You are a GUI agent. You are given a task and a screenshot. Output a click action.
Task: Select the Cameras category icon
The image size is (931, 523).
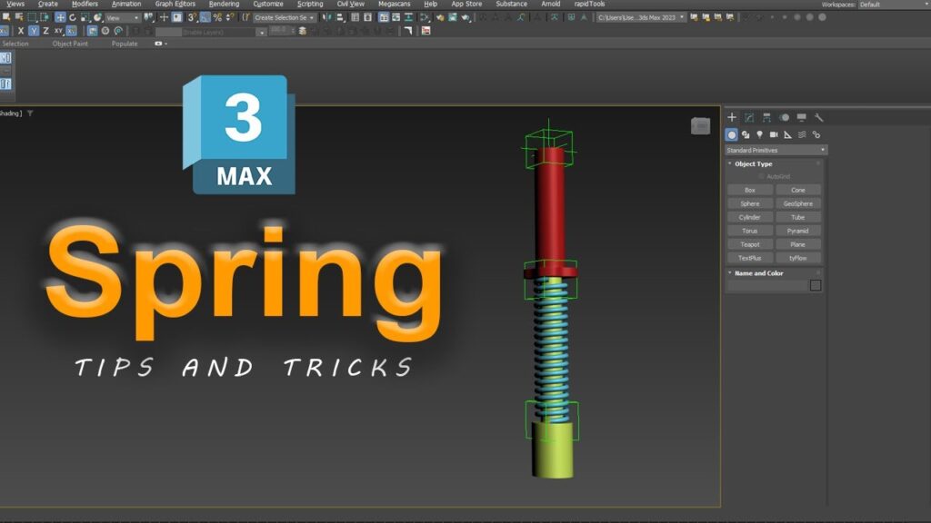click(x=775, y=134)
